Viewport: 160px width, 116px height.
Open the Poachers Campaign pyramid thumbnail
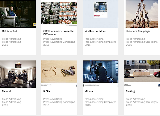pyautogui.click(x=142, y=14)
